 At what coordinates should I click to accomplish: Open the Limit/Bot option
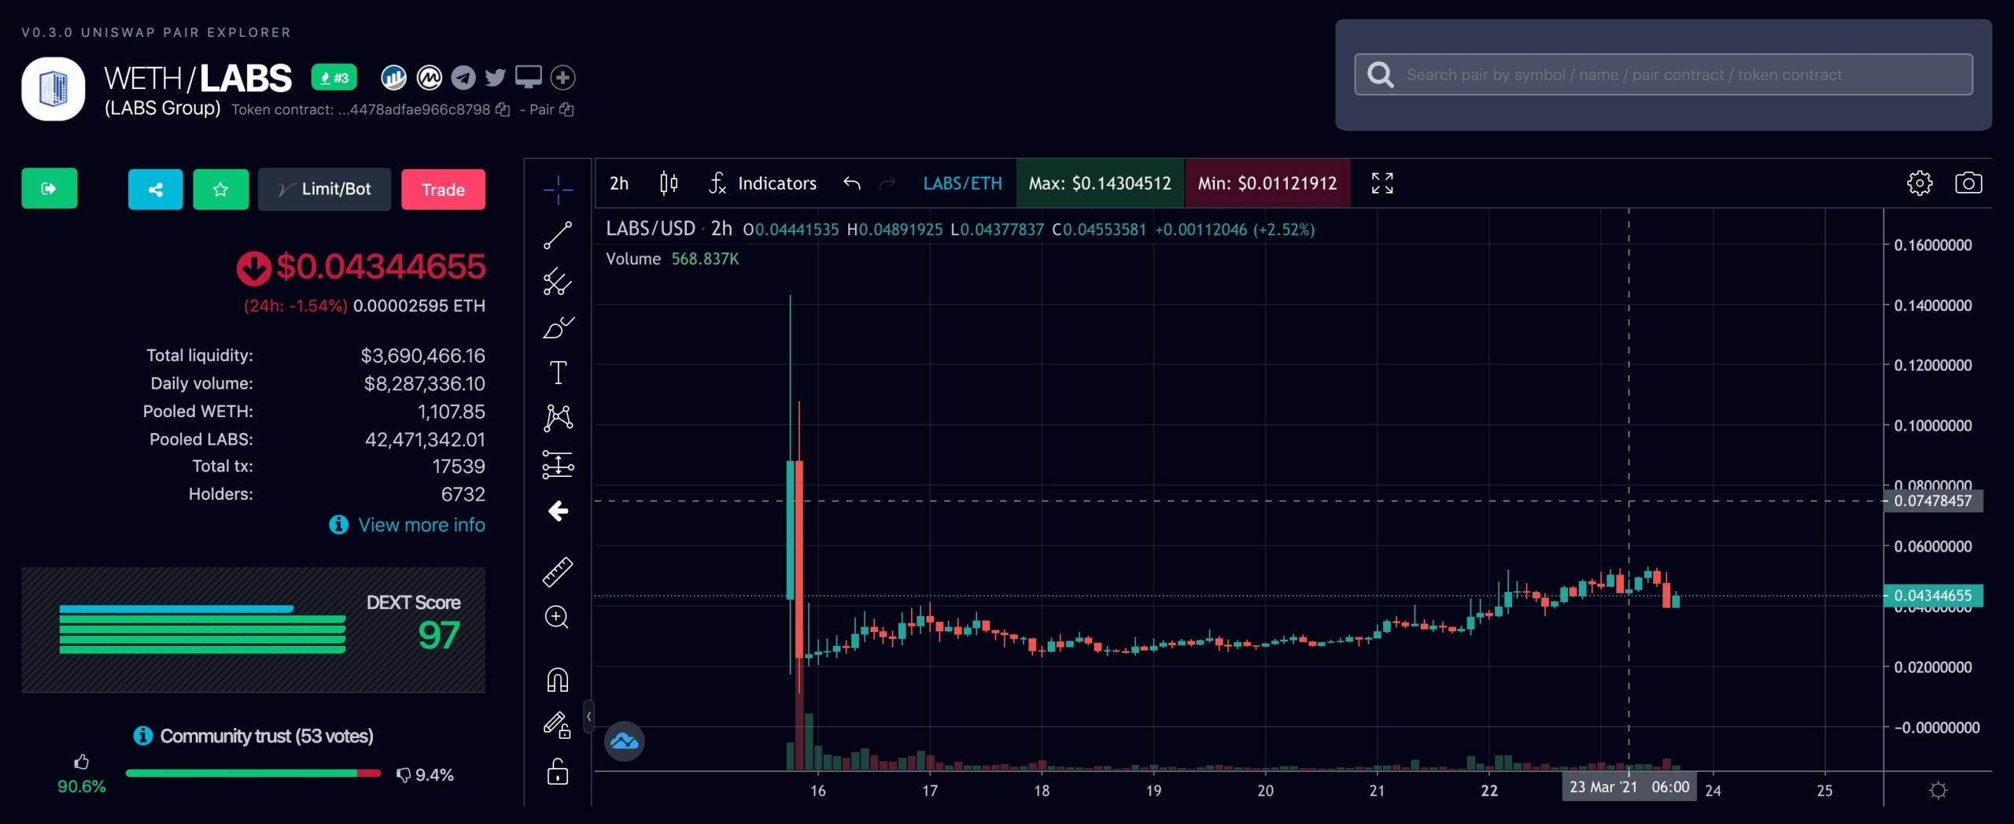pyautogui.click(x=324, y=189)
